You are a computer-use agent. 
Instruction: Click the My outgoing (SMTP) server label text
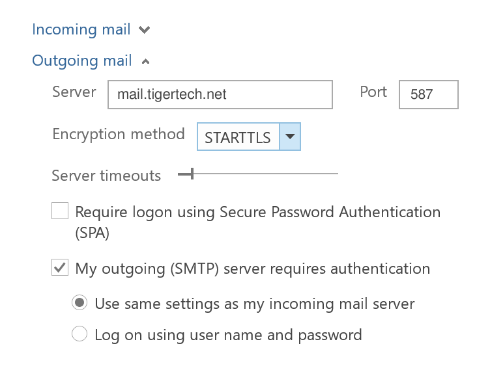point(252,269)
